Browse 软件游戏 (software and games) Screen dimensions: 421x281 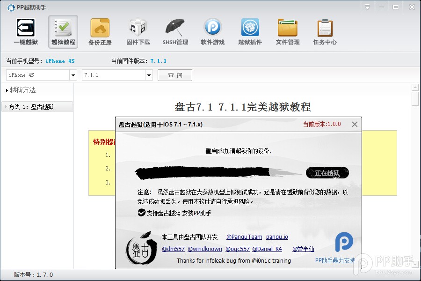[212, 31]
